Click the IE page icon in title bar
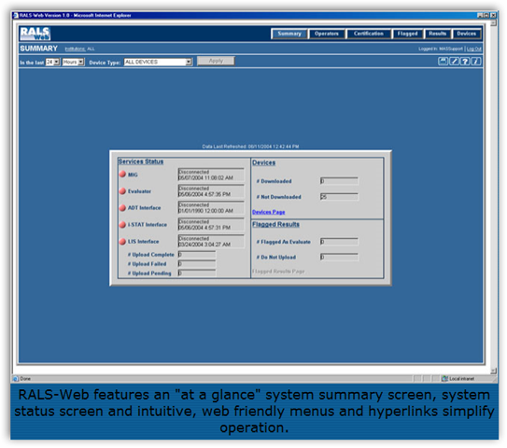507x448 pixels. coord(16,15)
